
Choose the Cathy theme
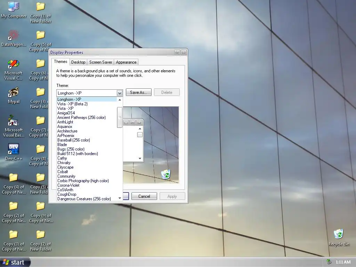click(x=87, y=158)
